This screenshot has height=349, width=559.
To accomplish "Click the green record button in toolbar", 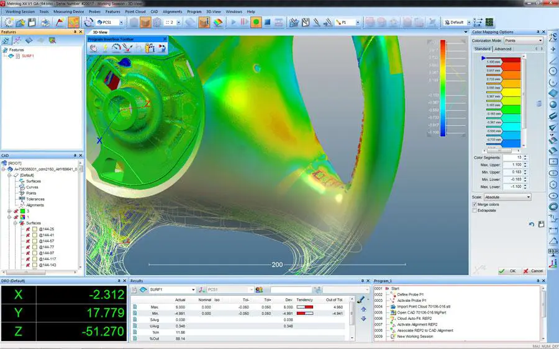I will tap(255, 22).
